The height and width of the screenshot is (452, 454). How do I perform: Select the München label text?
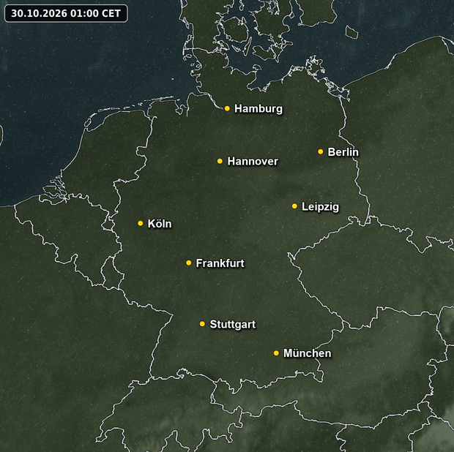point(307,353)
